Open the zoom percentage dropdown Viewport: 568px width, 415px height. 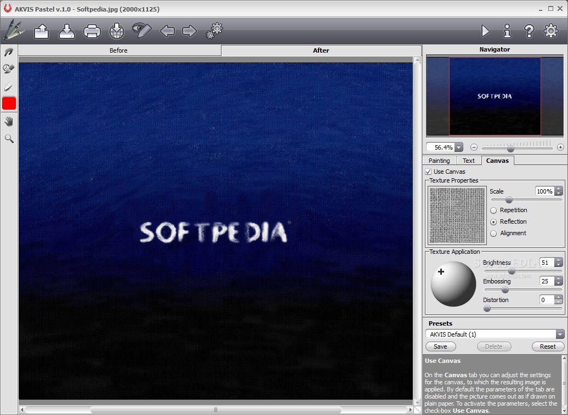click(x=459, y=147)
